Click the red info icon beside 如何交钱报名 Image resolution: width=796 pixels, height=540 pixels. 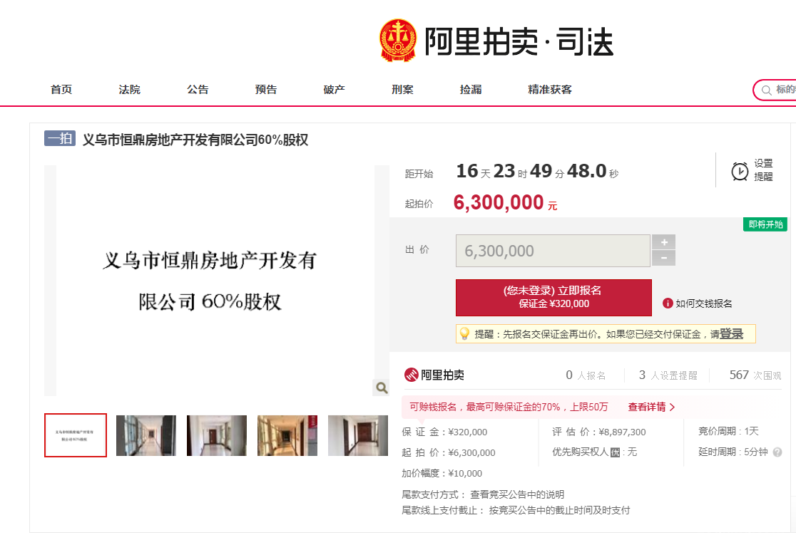pyautogui.click(x=668, y=303)
